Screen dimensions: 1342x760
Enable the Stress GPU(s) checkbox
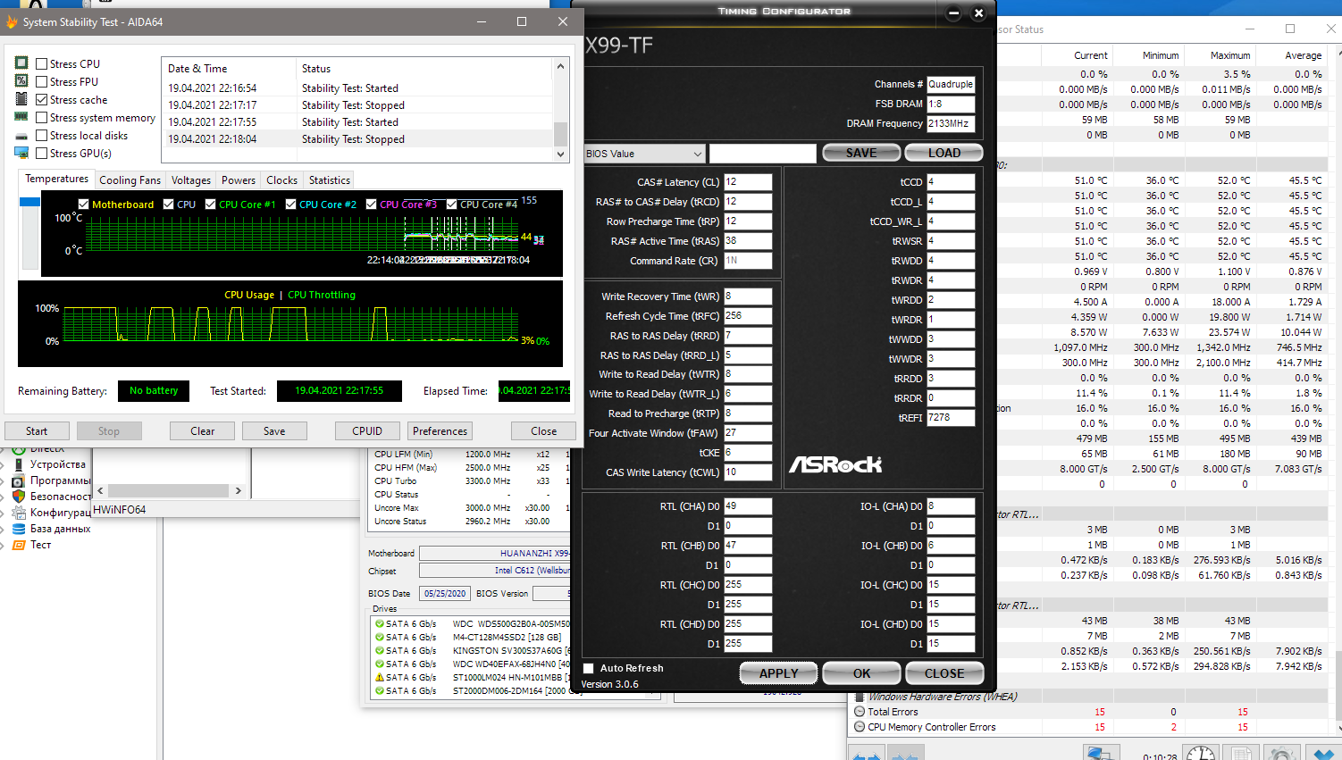coord(41,153)
